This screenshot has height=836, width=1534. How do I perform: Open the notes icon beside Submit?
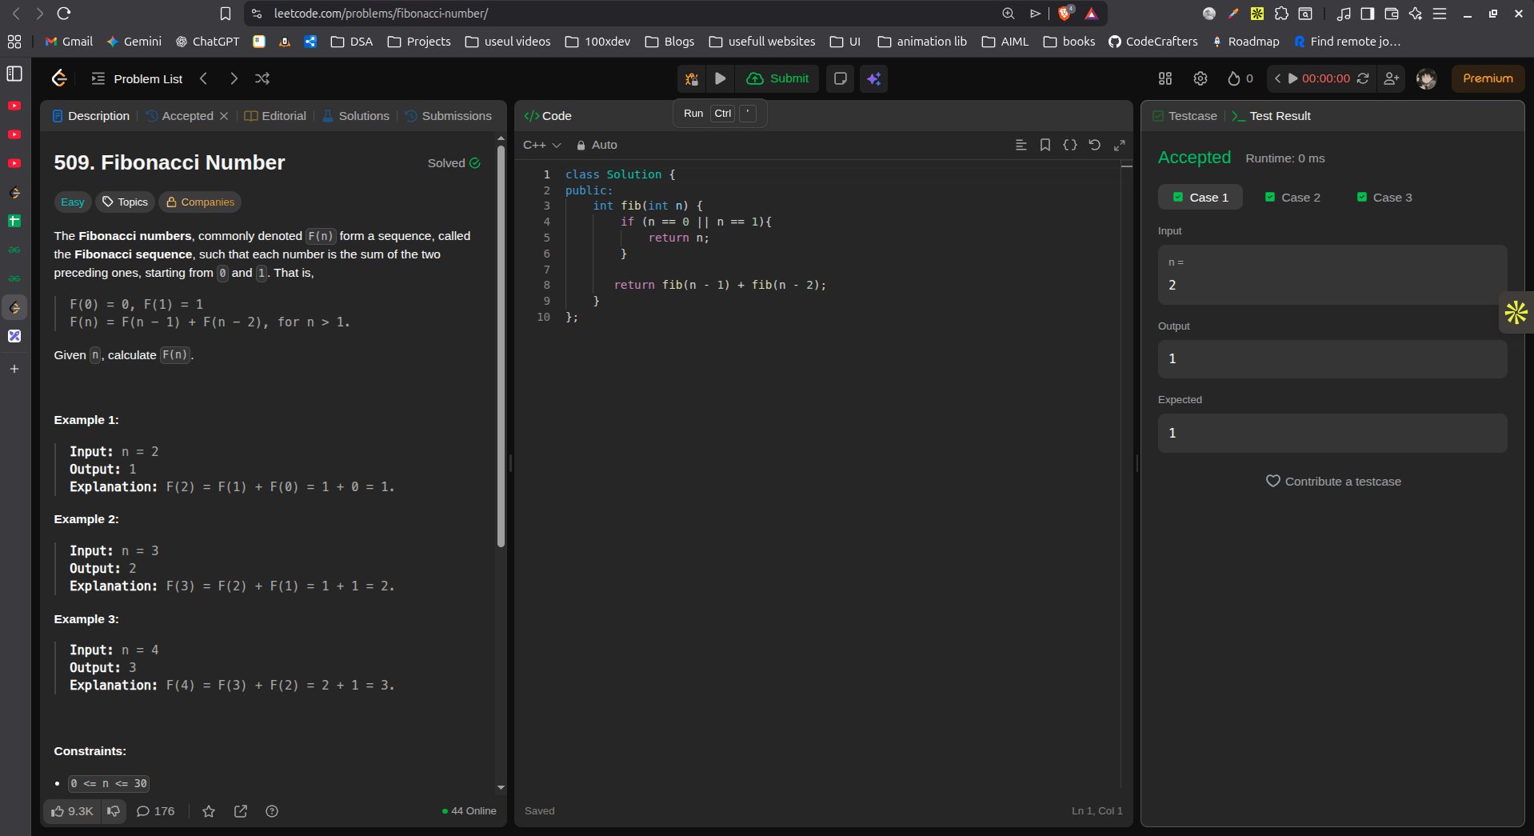pos(840,78)
